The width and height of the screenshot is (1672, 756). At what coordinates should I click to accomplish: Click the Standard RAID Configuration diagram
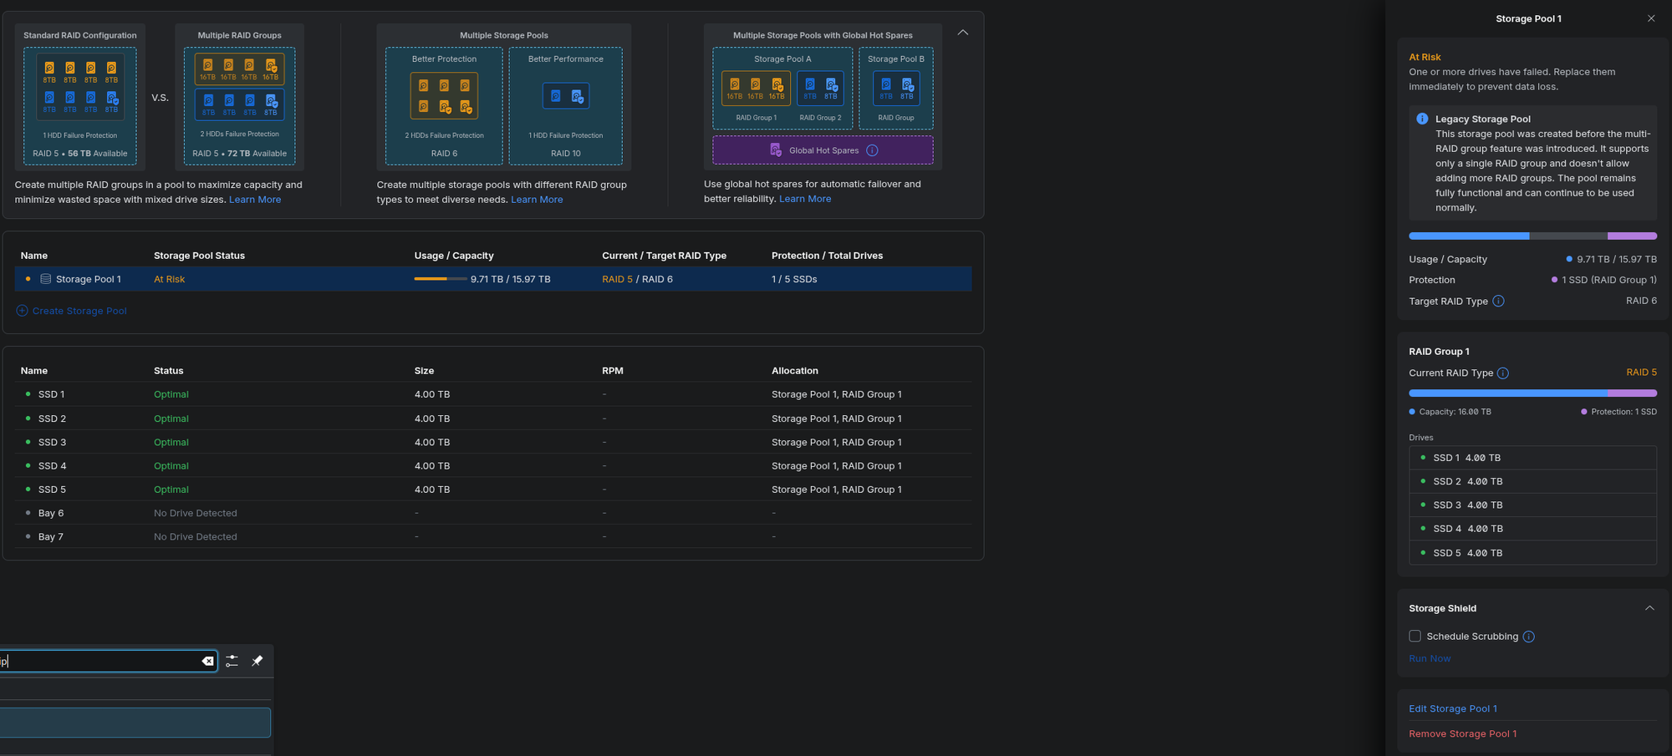pos(80,97)
